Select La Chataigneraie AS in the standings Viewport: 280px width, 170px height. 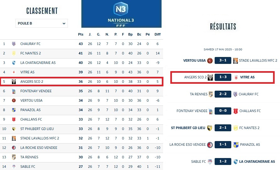coord(38,63)
